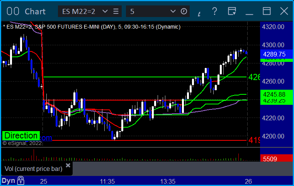Open the blue .com link beside Direction
The height and width of the screenshot is (186, 294).
click(46, 138)
